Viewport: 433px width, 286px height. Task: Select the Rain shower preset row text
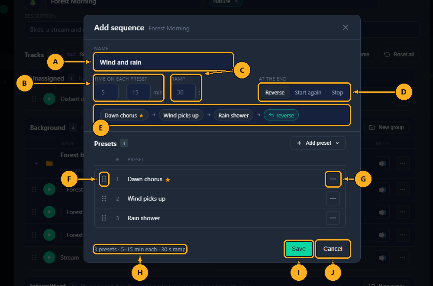pyautogui.click(x=144, y=218)
